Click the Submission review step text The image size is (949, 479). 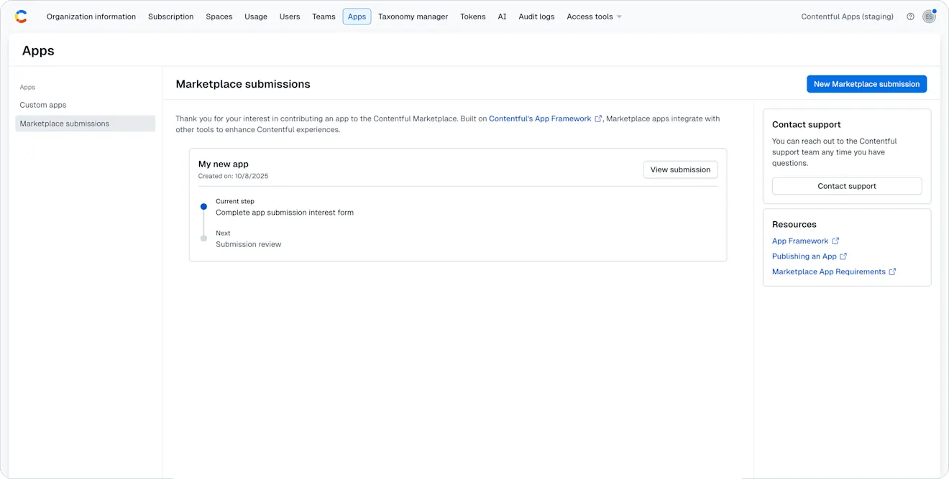[x=249, y=244]
